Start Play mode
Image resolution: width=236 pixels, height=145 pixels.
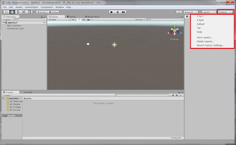point(112,12)
